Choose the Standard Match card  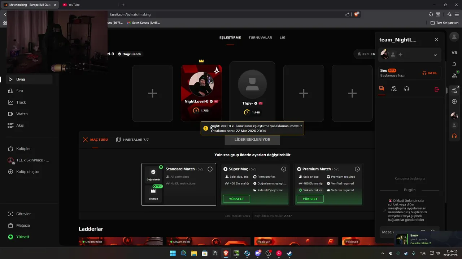[179, 184]
